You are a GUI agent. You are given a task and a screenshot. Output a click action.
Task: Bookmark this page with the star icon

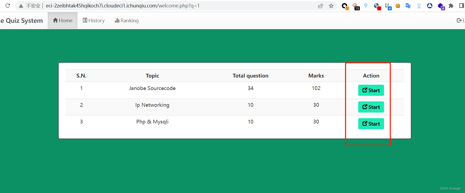click(x=331, y=6)
